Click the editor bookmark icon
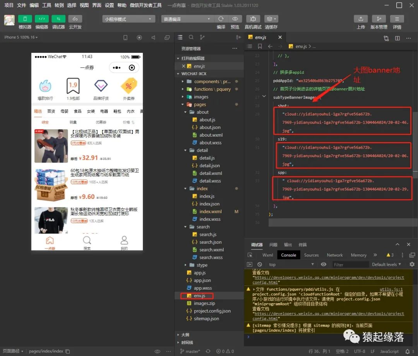The height and width of the screenshot is (356, 418). [260, 46]
